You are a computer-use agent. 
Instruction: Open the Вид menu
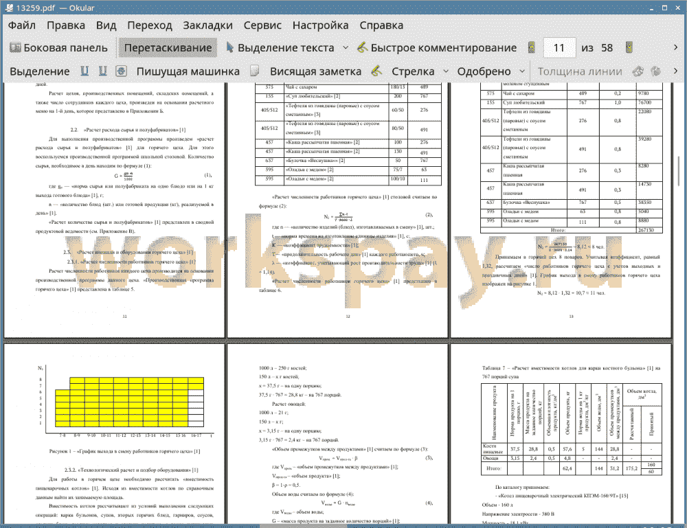pos(106,25)
